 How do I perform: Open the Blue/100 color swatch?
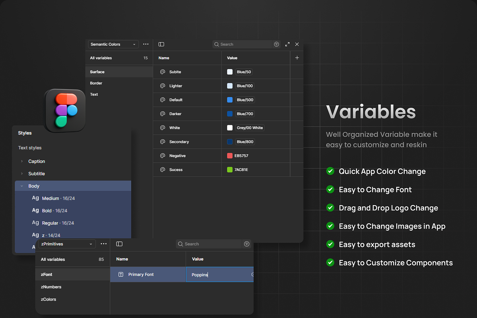(x=230, y=86)
